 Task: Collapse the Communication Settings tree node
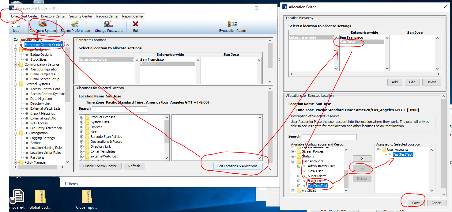(x=16, y=64)
